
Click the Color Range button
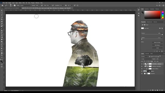(x=158, y=45)
